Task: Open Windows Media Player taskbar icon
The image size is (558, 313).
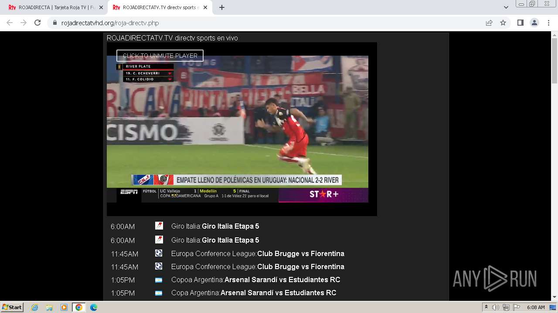Action: [64, 307]
